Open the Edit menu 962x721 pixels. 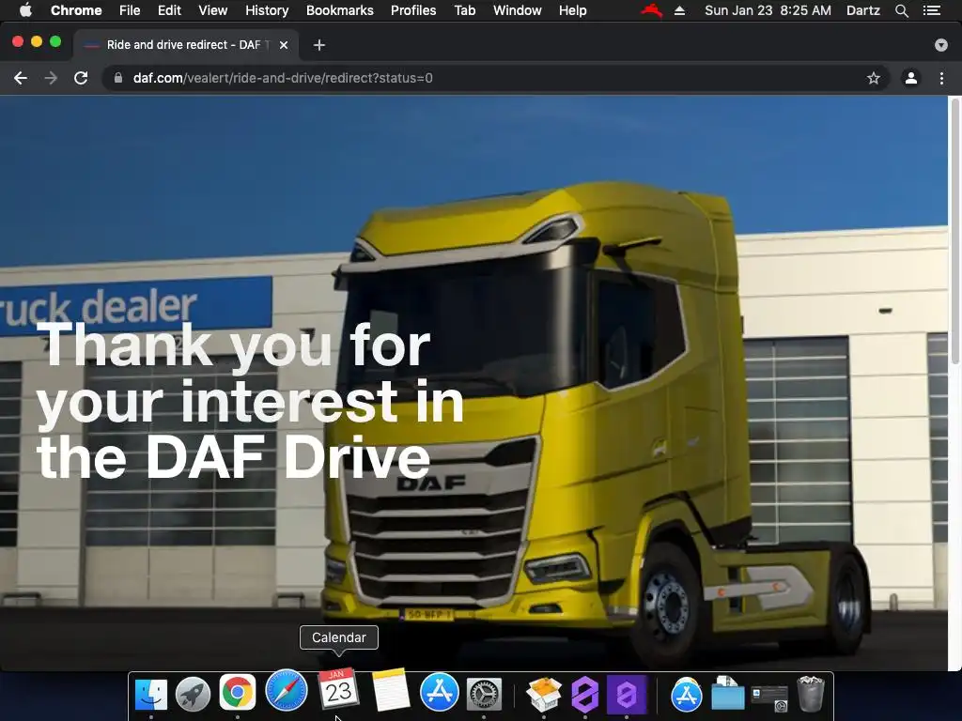tap(169, 10)
